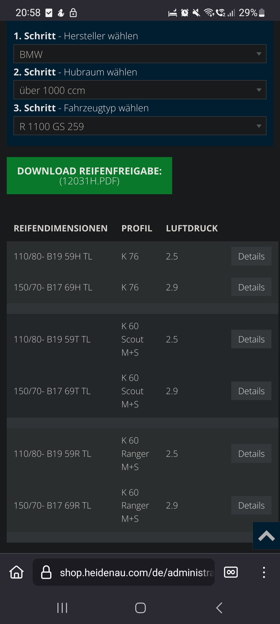280x624 pixels.
Task: Tap the browser home icon
Action: pyautogui.click(x=17, y=572)
